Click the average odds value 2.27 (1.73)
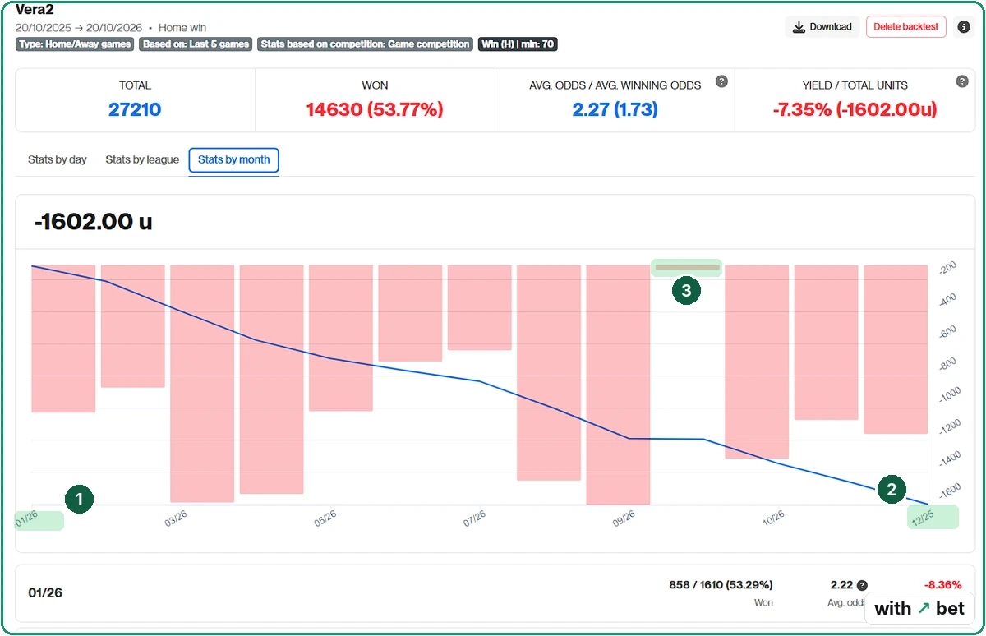Screen dimensions: 986x636 point(615,109)
